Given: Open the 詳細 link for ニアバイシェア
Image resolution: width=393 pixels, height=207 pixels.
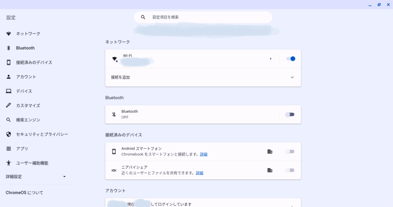Looking at the screenshot, I should (x=200, y=173).
